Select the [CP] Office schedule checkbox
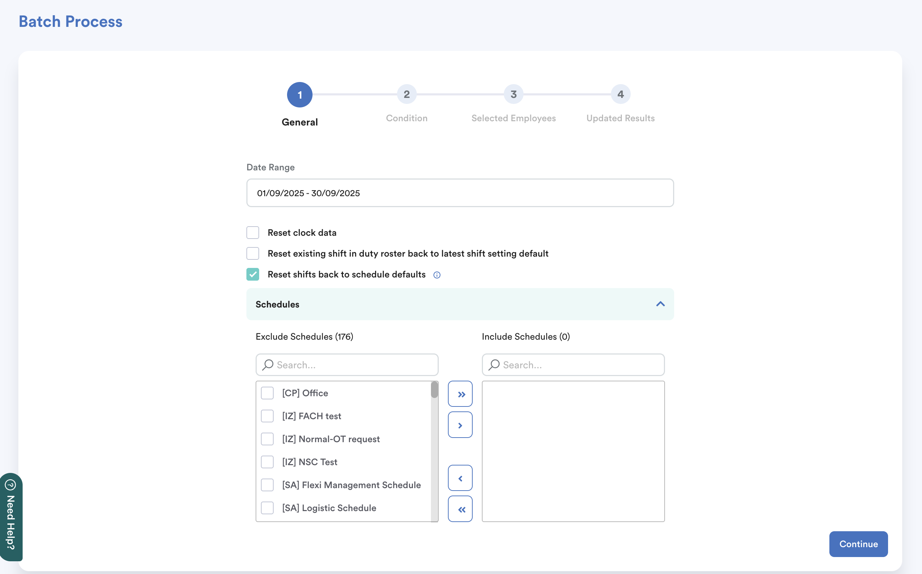Viewport: 922px width, 574px height. 267,393
